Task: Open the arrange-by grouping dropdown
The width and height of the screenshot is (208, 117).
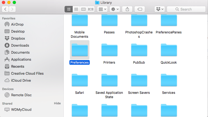Action: coord(102,9)
